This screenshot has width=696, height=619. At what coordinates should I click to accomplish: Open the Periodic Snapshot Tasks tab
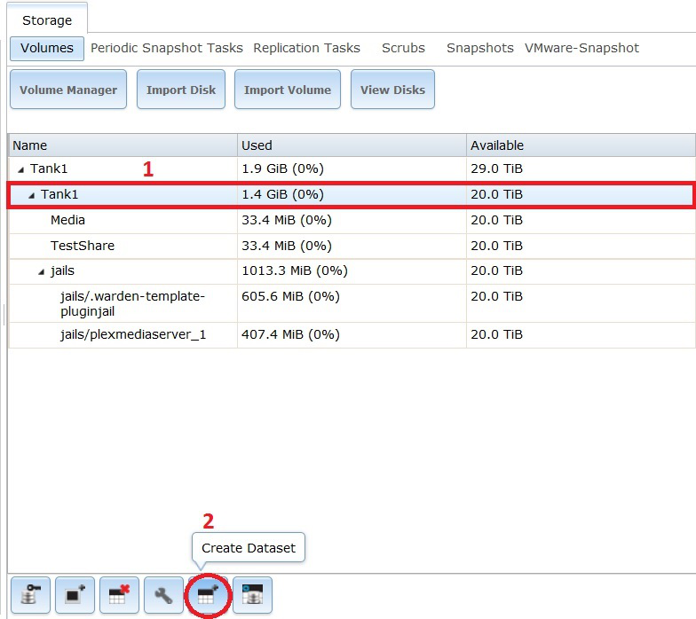pyautogui.click(x=166, y=48)
